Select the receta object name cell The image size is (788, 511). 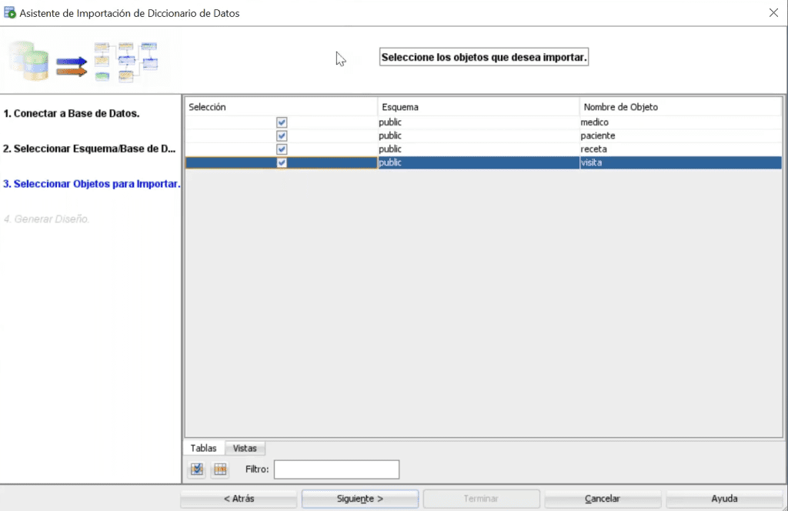[680, 149]
